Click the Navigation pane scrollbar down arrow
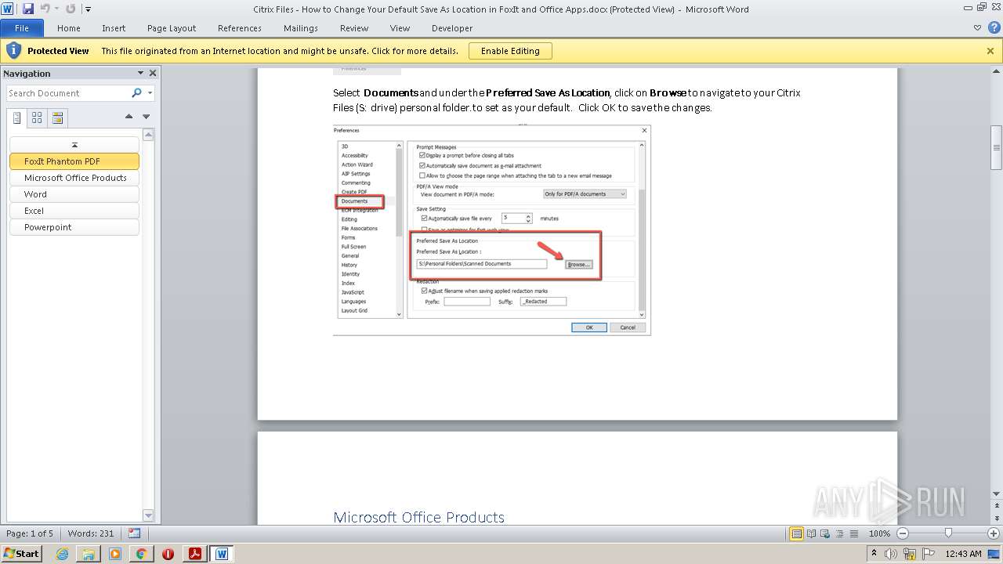Screen dimensions: 1003x564 pyautogui.click(x=149, y=515)
